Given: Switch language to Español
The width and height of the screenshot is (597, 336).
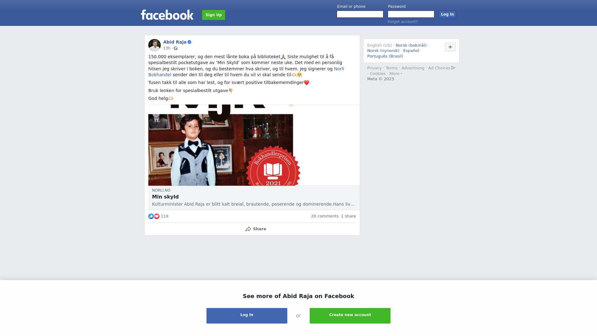Looking at the screenshot, I should pos(411,51).
